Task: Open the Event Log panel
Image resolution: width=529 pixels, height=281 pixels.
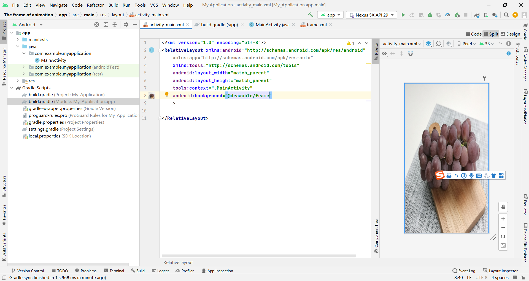Action: 466,271
